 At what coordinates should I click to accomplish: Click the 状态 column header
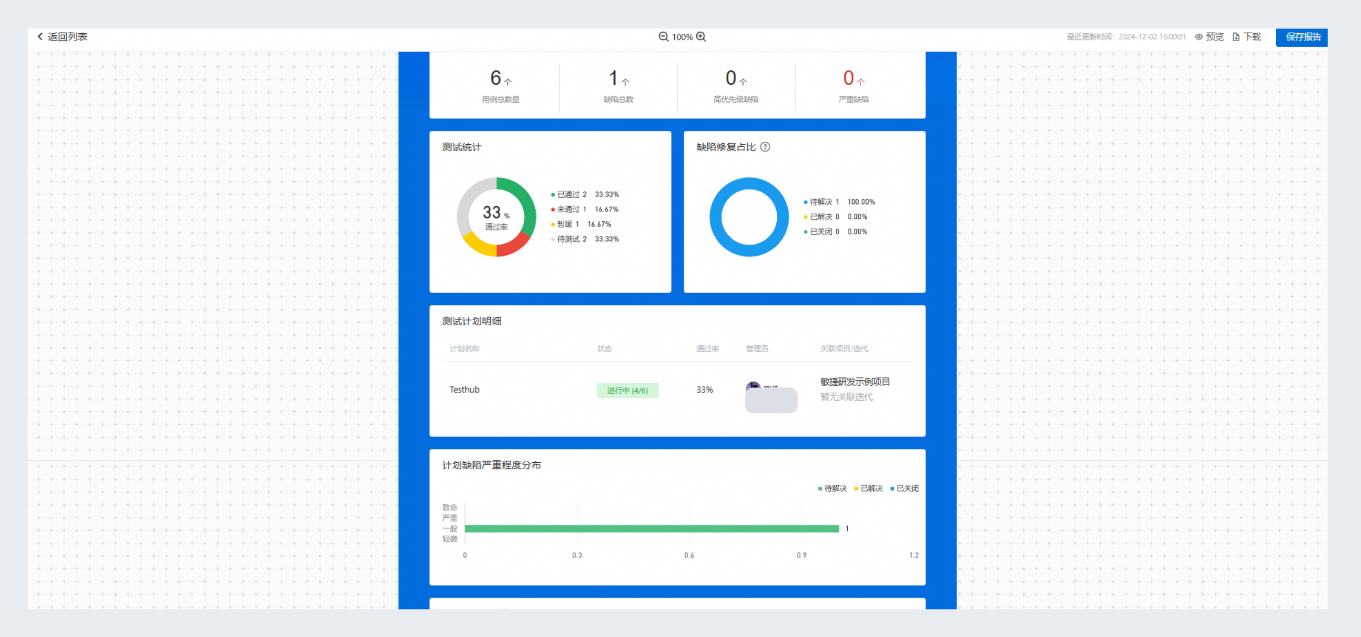click(x=604, y=348)
